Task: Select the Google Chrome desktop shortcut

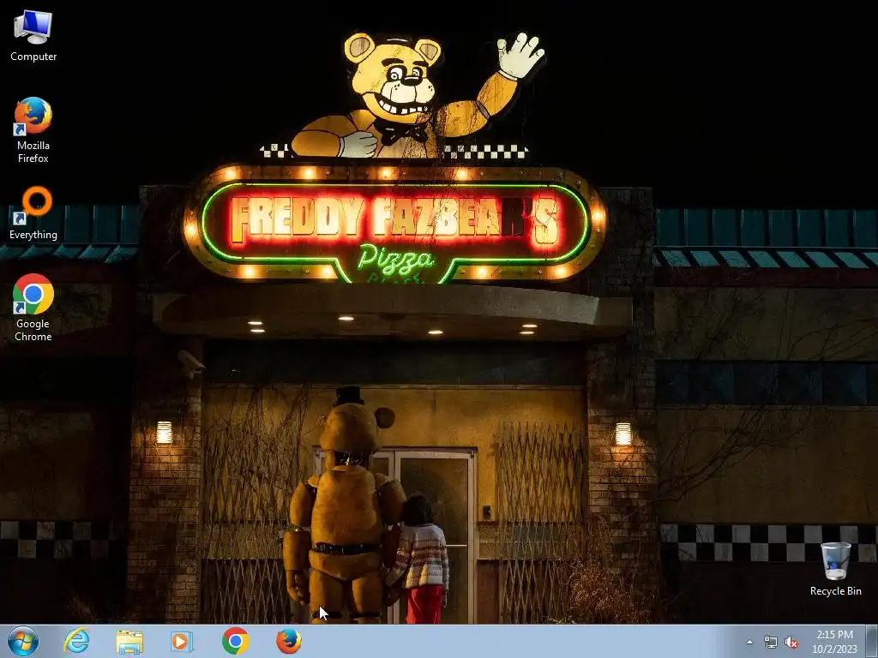Action: click(33, 308)
